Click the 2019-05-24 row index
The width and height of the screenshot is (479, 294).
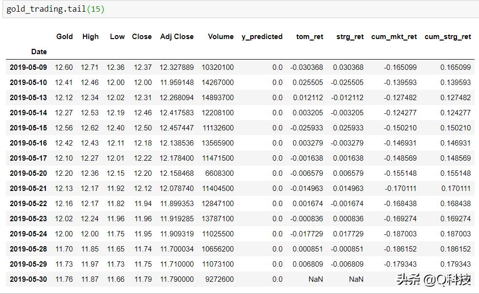(x=28, y=234)
